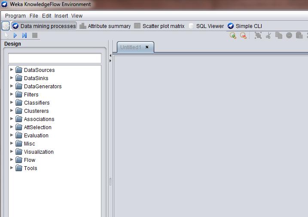
Task: Select AttSelection tree label
Action: 38,127
